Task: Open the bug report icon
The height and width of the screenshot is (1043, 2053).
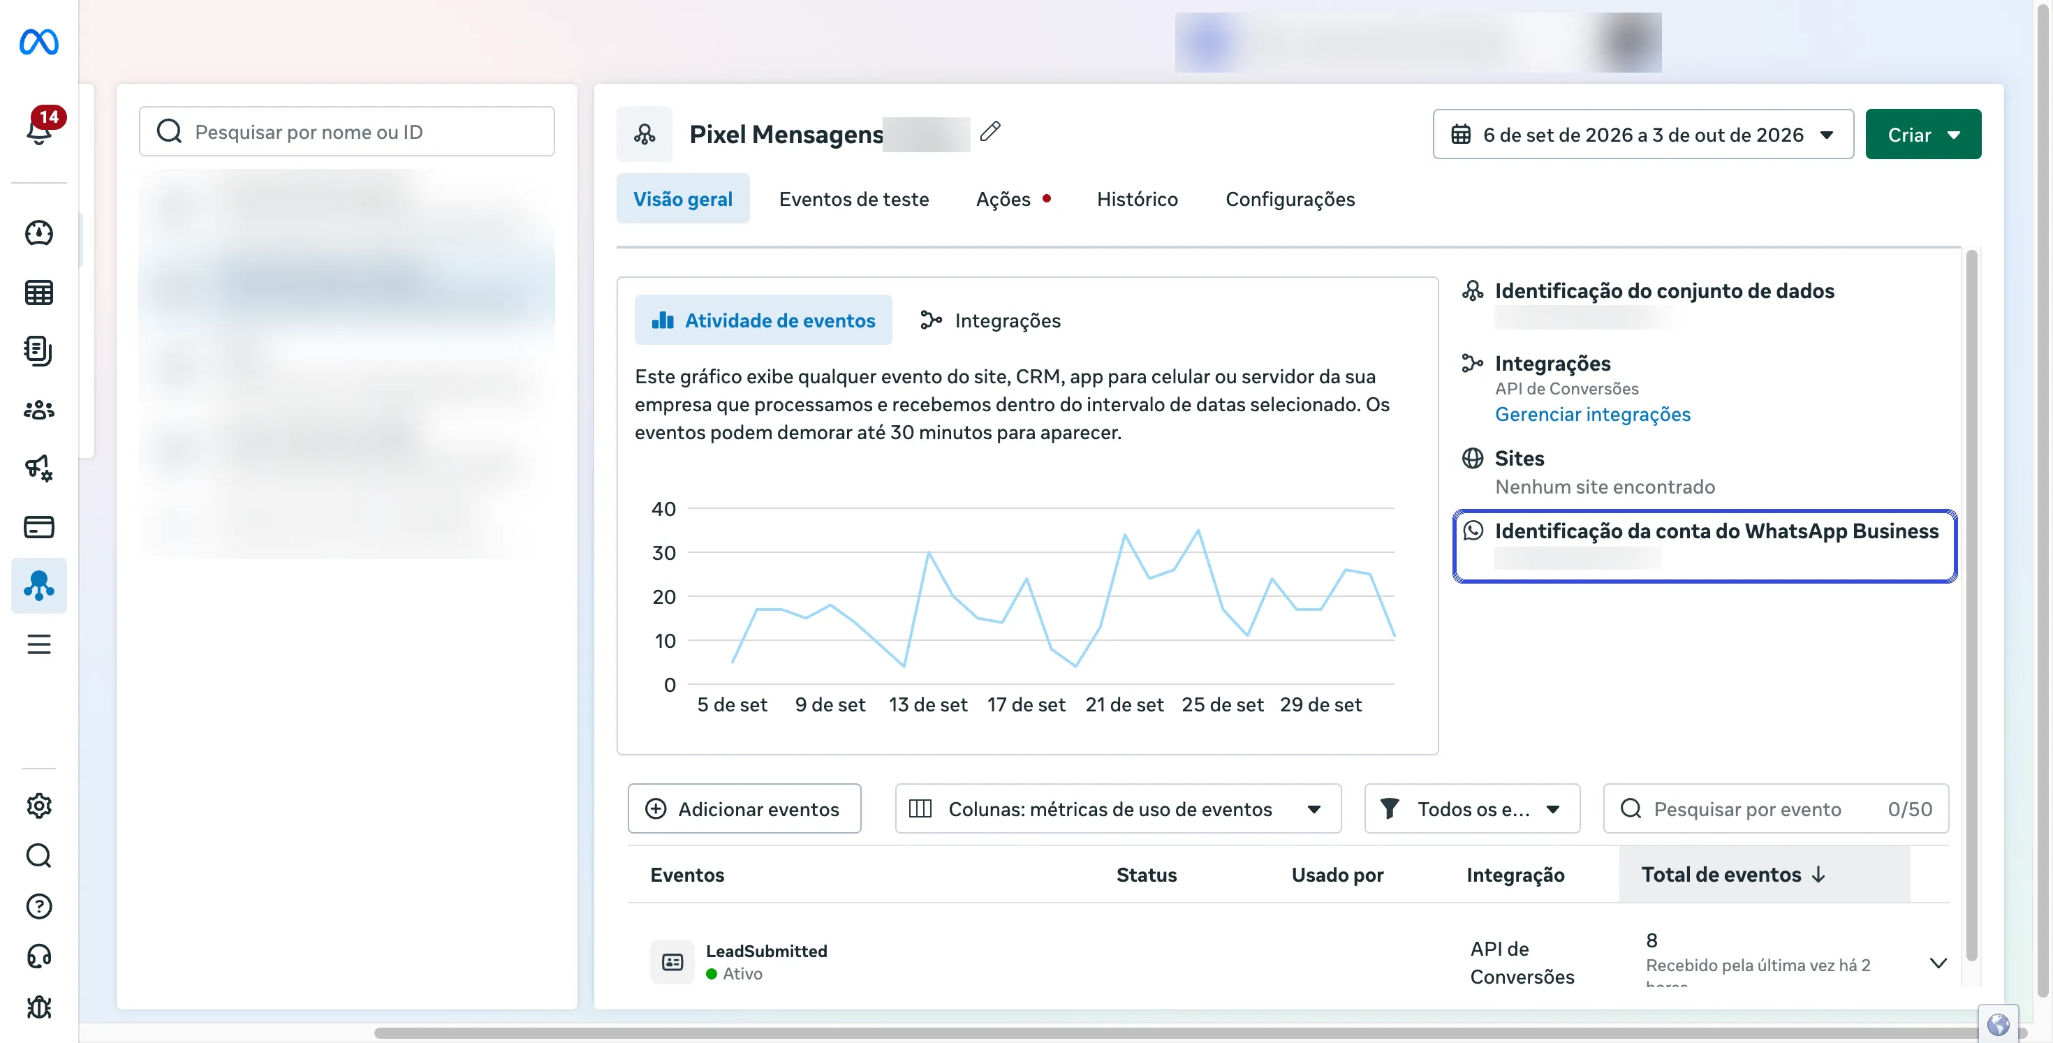Action: coord(38,1007)
